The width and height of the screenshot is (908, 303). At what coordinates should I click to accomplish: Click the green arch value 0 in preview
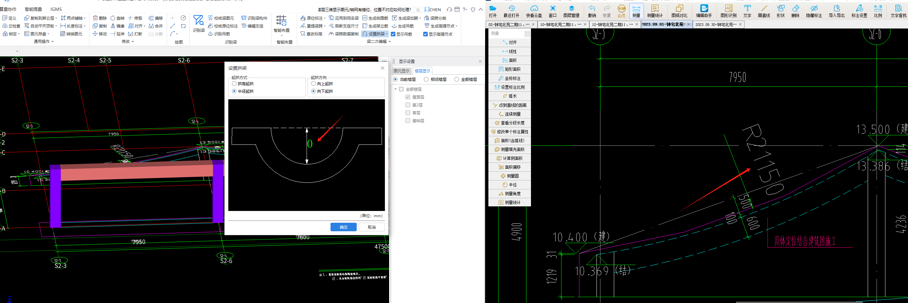[x=310, y=144]
